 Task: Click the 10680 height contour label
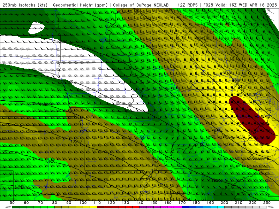pyautogui.click(x=20, y=186)
